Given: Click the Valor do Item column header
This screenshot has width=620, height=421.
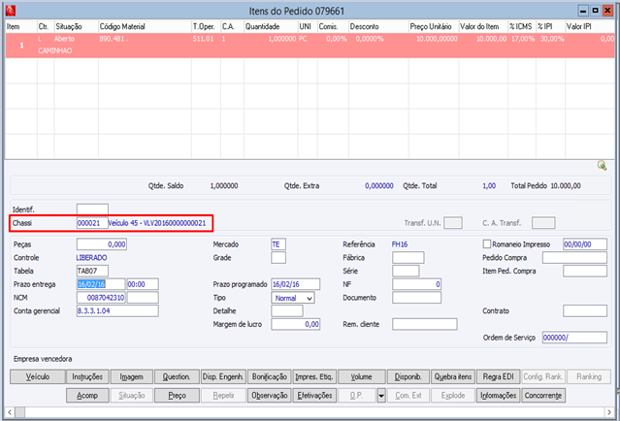Looking at the screenshot, I should 483,26.
